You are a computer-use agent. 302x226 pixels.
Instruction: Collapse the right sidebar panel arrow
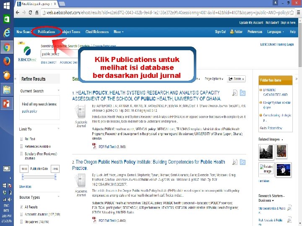(x=297, y=79)
